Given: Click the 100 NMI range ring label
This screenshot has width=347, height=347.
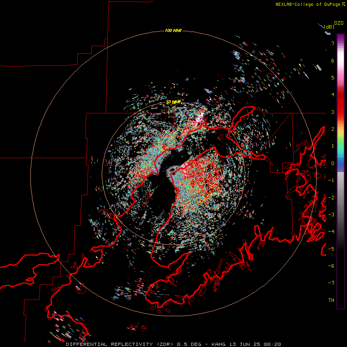Looking at the screenshot, I should point(173,30).
